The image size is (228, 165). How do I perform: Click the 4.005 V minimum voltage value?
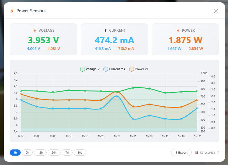pyautogui.click(x=33, y=49)
